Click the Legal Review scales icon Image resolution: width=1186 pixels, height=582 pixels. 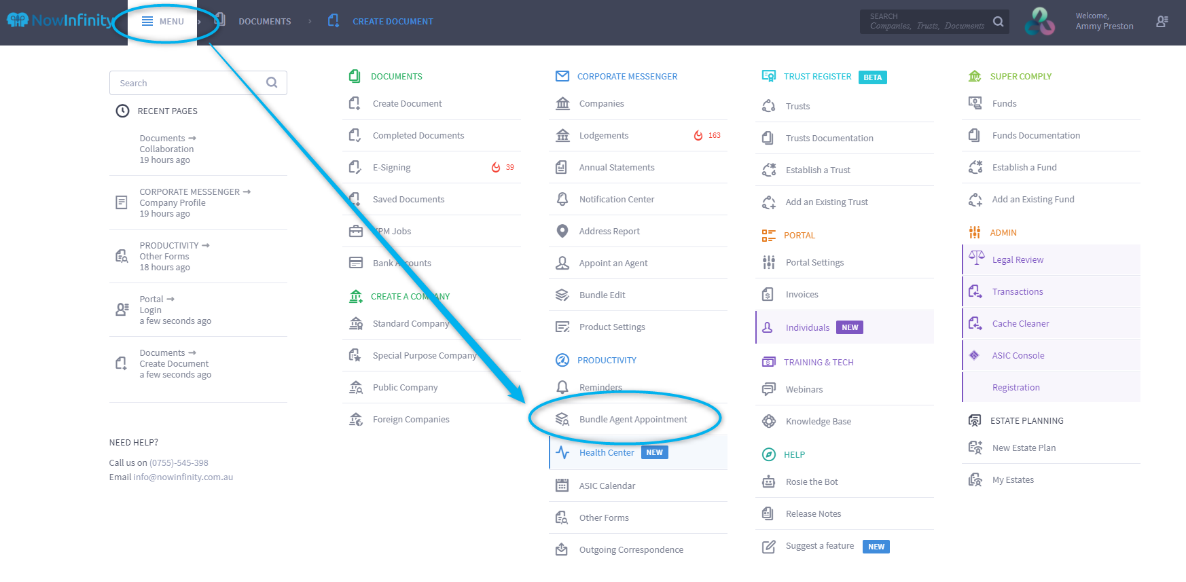976,259
